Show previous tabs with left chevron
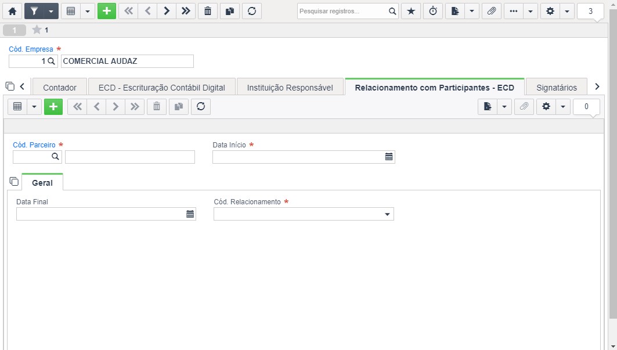 (x=22, y=86)
